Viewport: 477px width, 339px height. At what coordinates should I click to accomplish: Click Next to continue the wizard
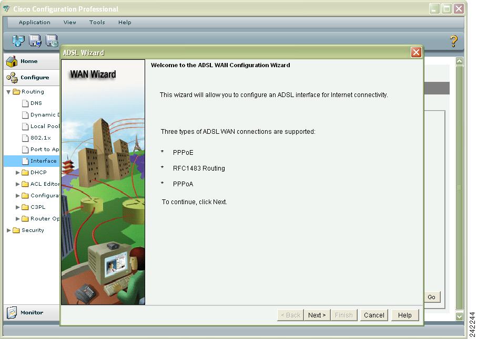coord(317,315)
